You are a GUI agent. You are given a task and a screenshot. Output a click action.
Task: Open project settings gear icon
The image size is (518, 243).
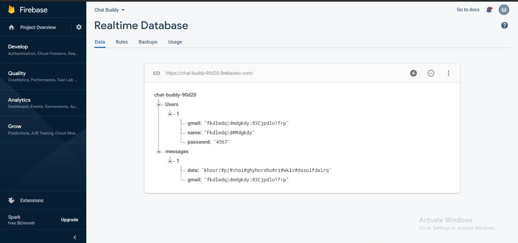point(79,27)
